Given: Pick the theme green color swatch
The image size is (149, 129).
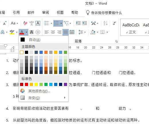Looking at the screenshot, I should (65, 52).
